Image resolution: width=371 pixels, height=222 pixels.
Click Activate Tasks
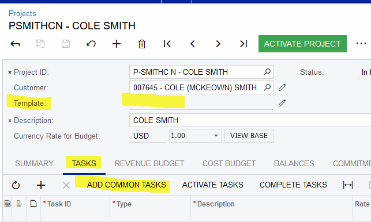[x=213, y=185]
